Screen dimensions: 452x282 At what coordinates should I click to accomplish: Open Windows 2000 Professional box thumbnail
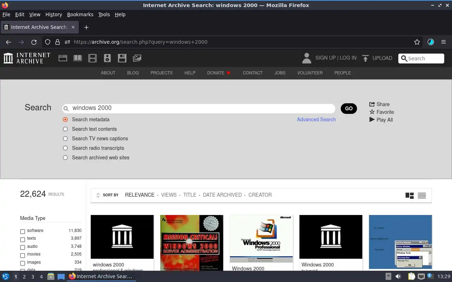(261, 239)
